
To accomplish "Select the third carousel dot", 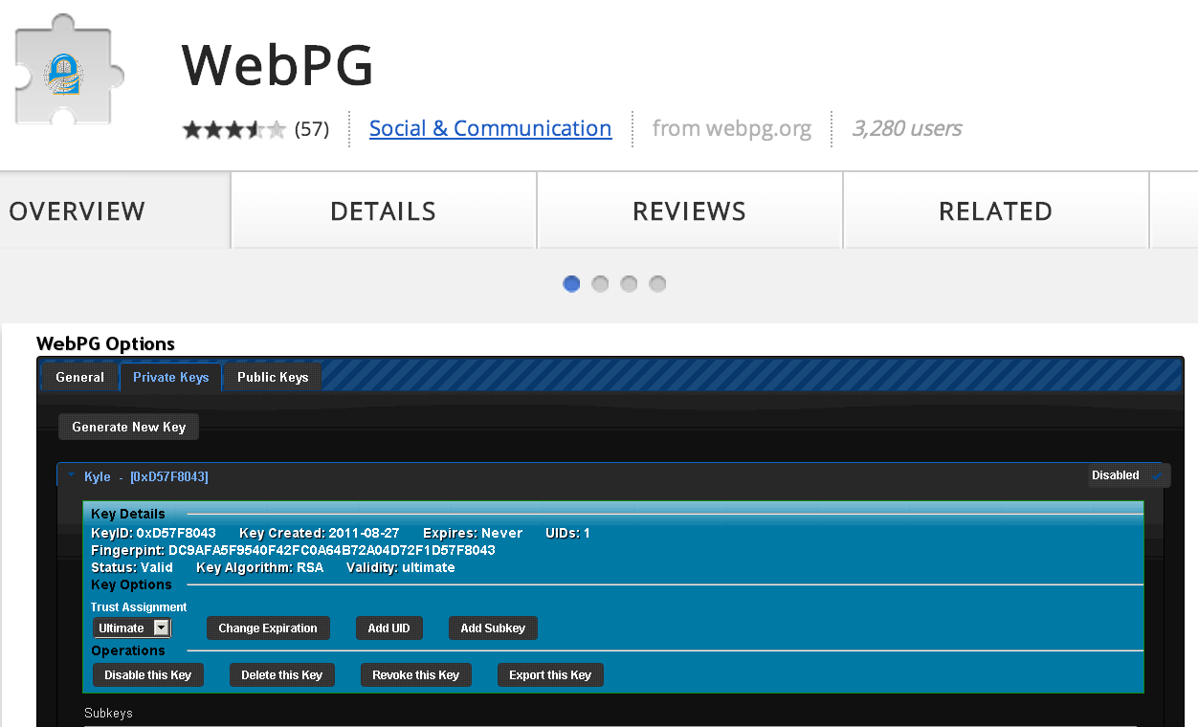I will click(x=629, y=284).
